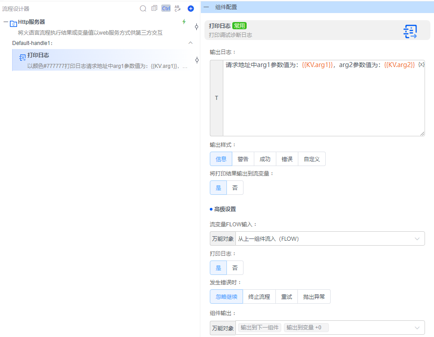Enable 是 under the 打印日志 setting
The width and height of the screenshot is (434, 337).
click(x=218, y=268)
